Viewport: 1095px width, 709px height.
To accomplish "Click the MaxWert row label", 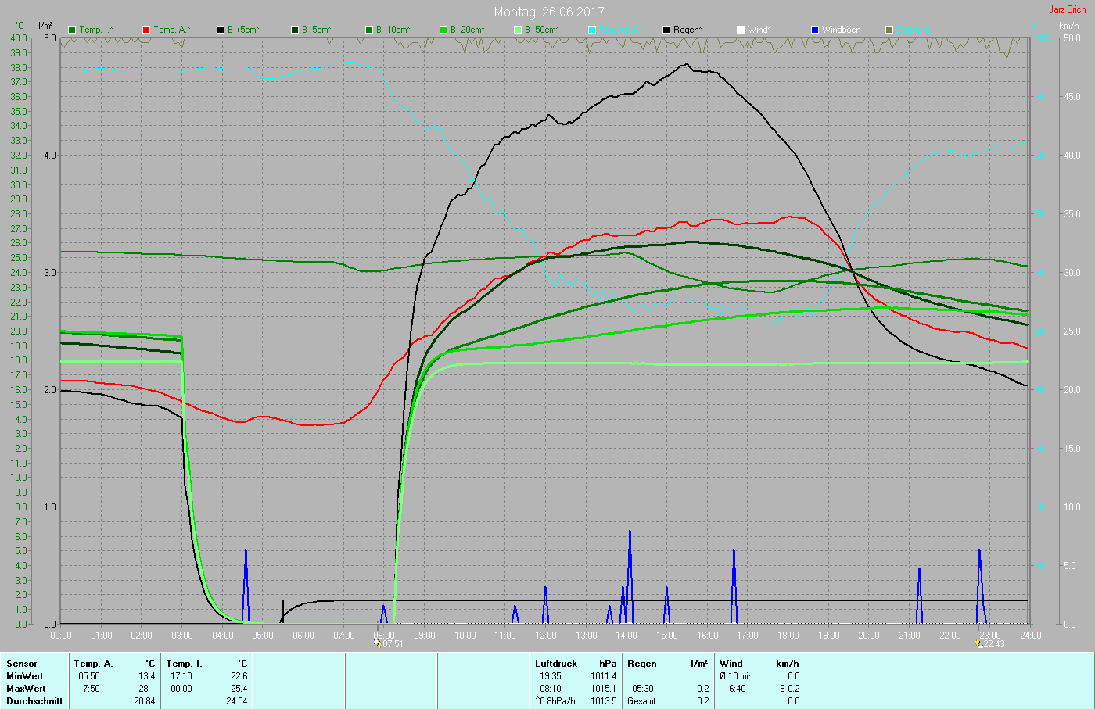I will [x=26, y=689].
